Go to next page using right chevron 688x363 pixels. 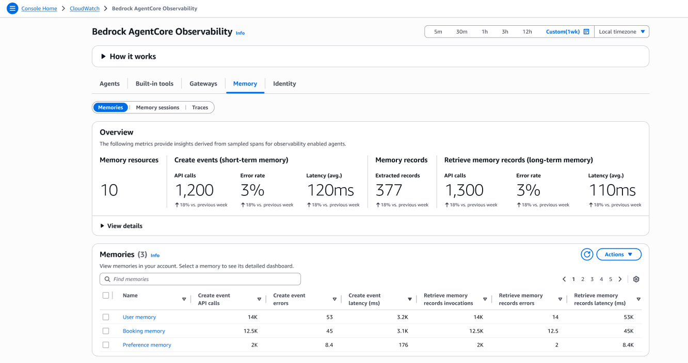click(x=620, y=279)
